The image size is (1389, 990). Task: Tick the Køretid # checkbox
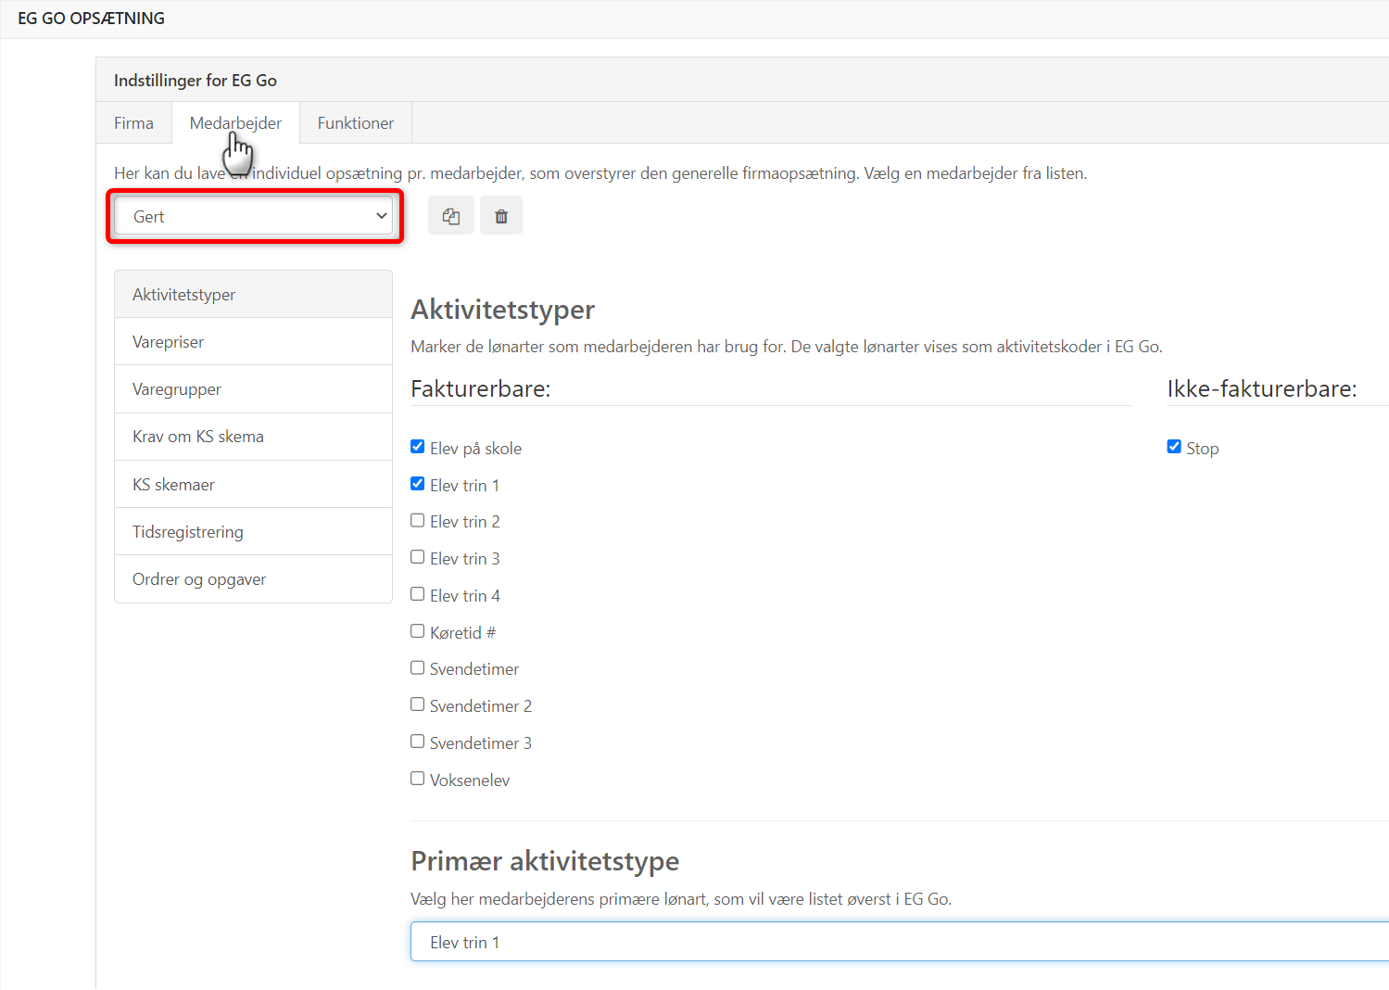418,631
